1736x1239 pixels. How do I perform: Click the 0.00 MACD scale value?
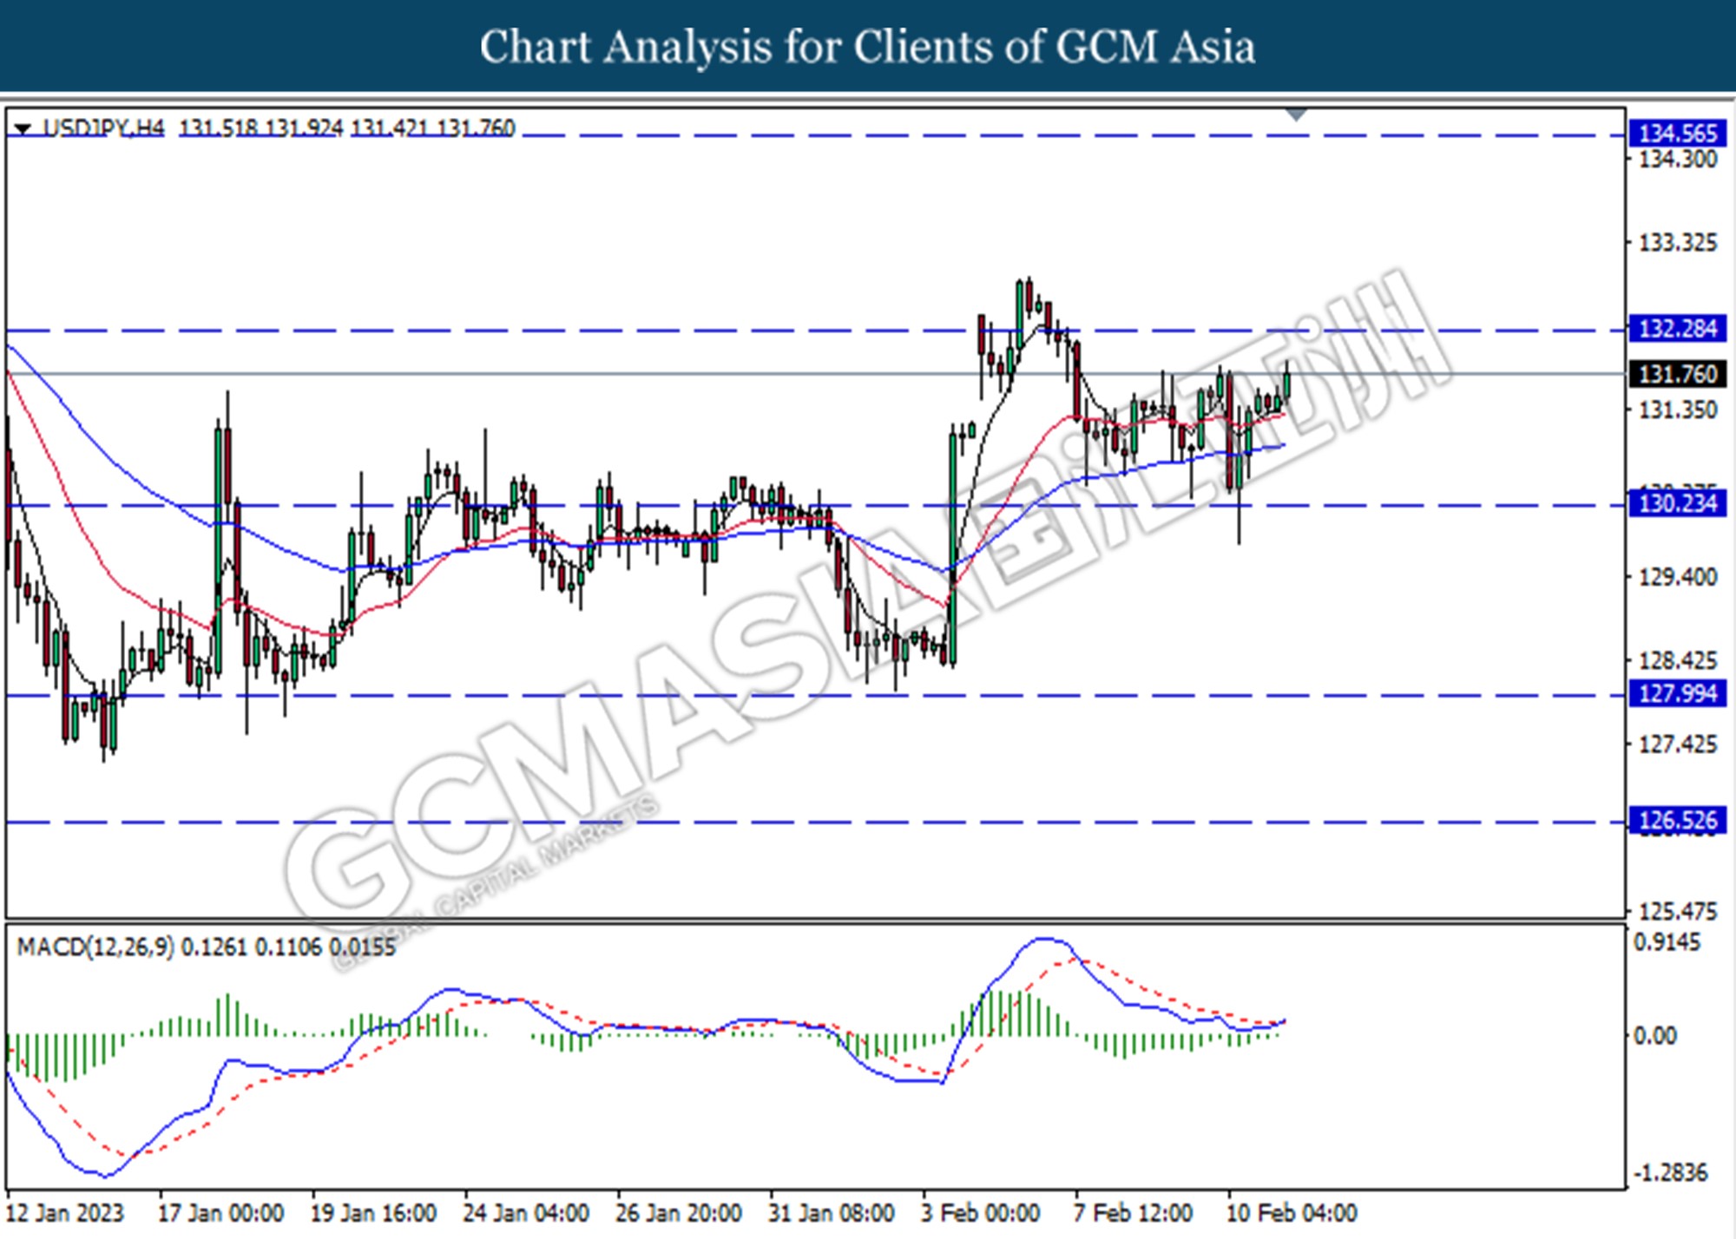(1655, 1036)
